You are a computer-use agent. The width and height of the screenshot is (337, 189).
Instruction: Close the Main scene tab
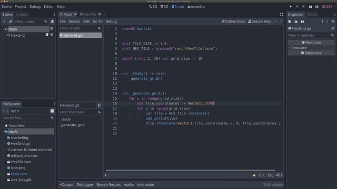75,14
